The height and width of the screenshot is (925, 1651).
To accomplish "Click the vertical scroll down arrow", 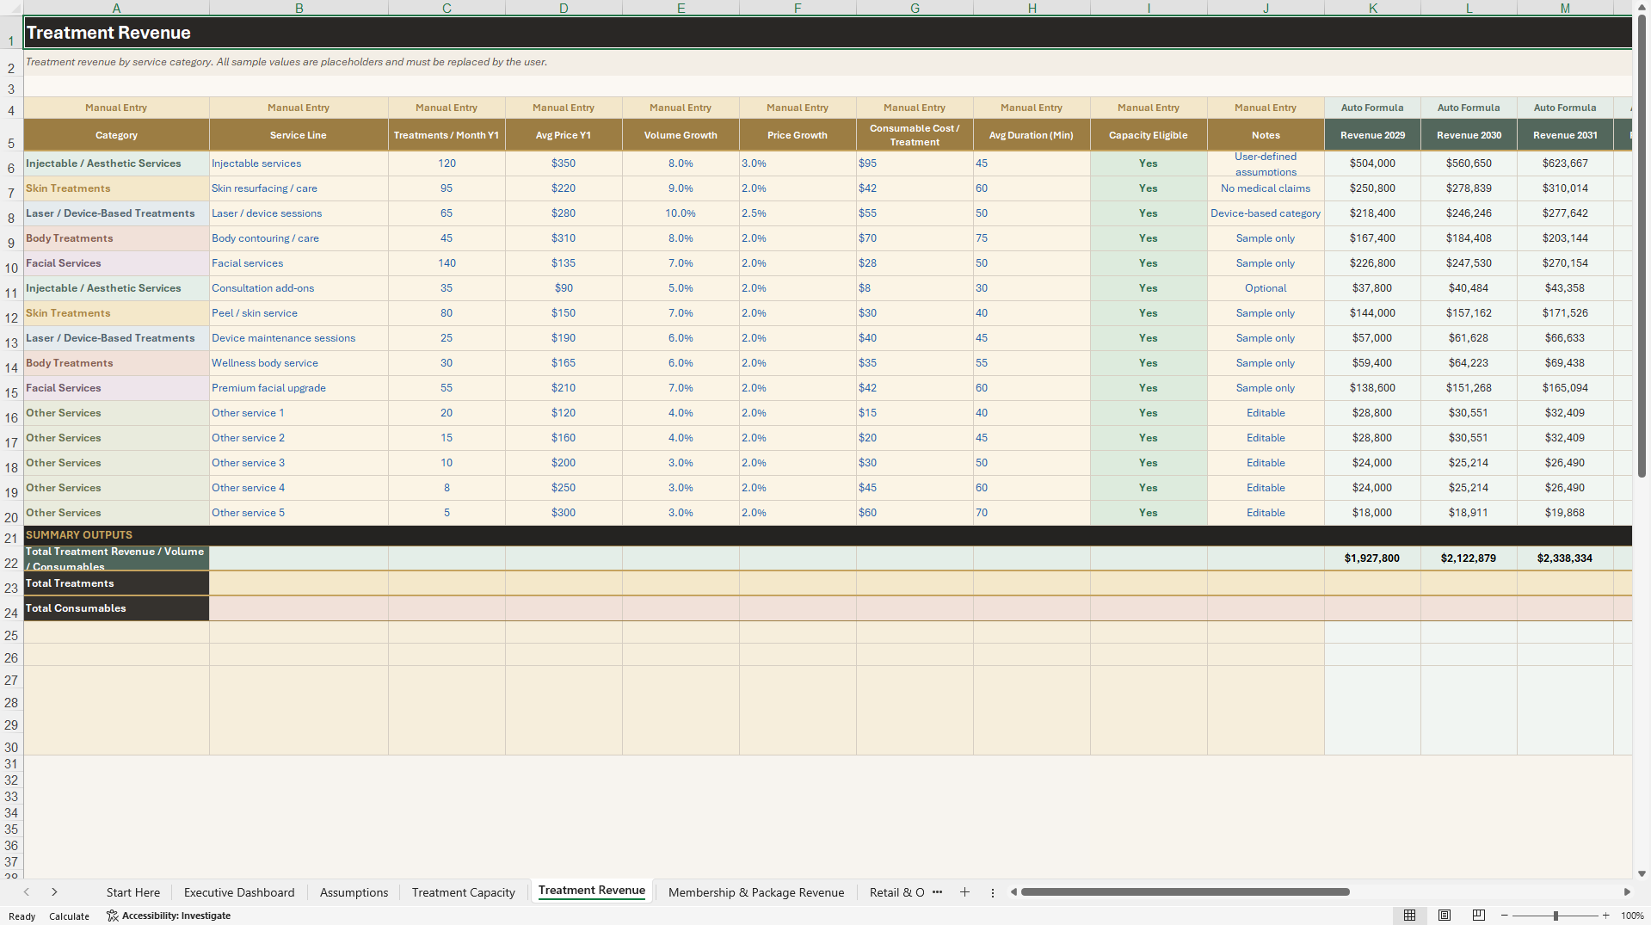I will pos(1642,873).
